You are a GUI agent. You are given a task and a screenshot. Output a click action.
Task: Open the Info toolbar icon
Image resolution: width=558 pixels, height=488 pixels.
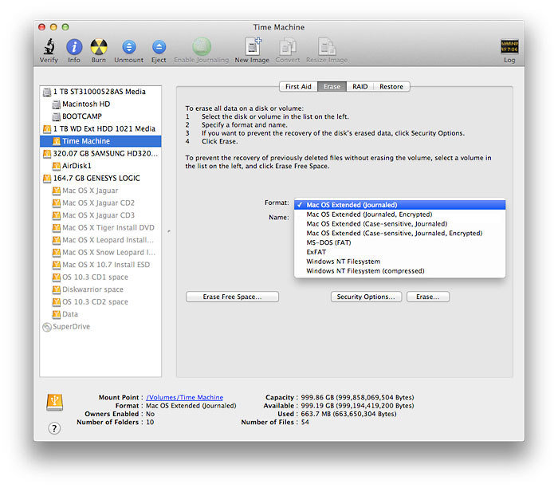74,46
